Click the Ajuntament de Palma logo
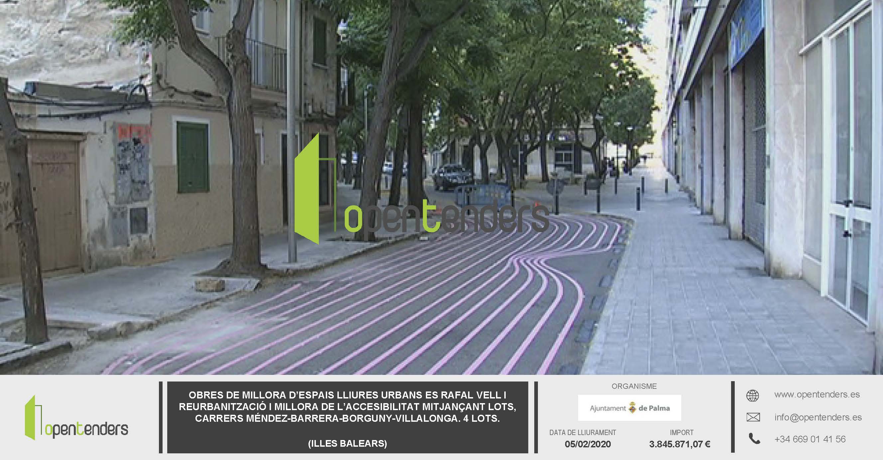 [x=629, y=408]
